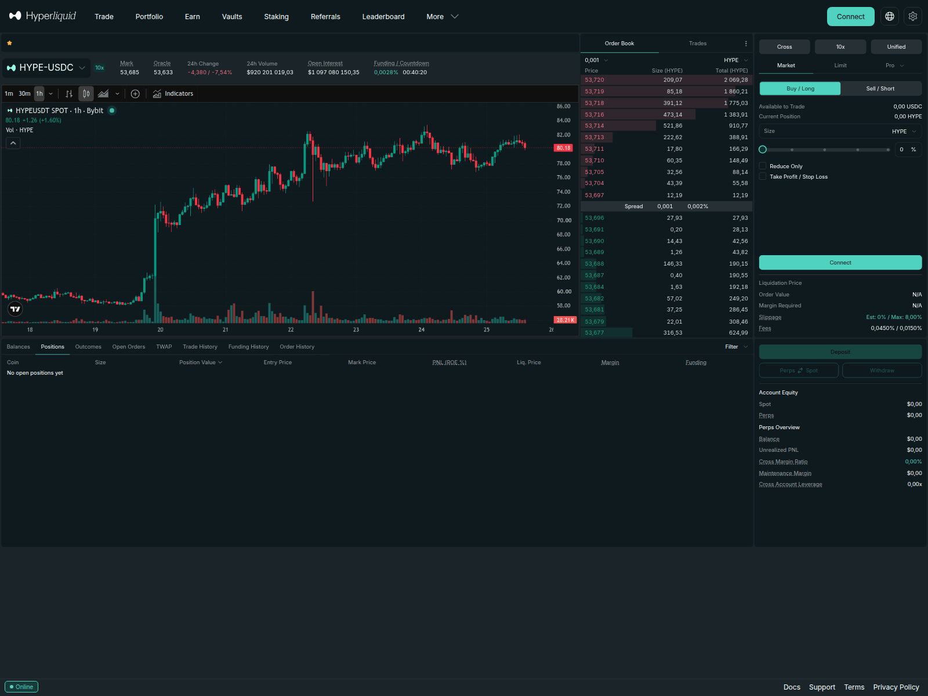Open the order book three-dot options

[746, 43]
